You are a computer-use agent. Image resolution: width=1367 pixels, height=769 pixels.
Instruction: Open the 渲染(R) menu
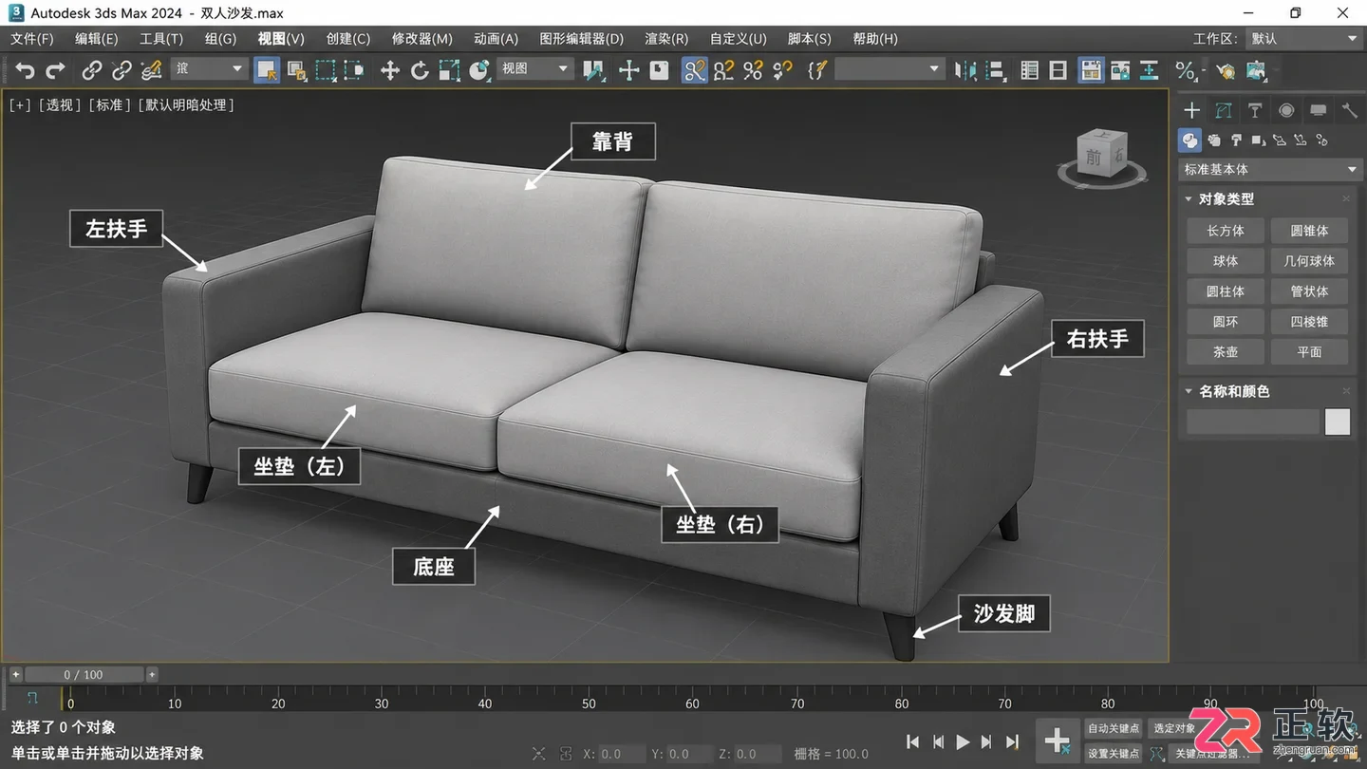[x=666, y=39]
